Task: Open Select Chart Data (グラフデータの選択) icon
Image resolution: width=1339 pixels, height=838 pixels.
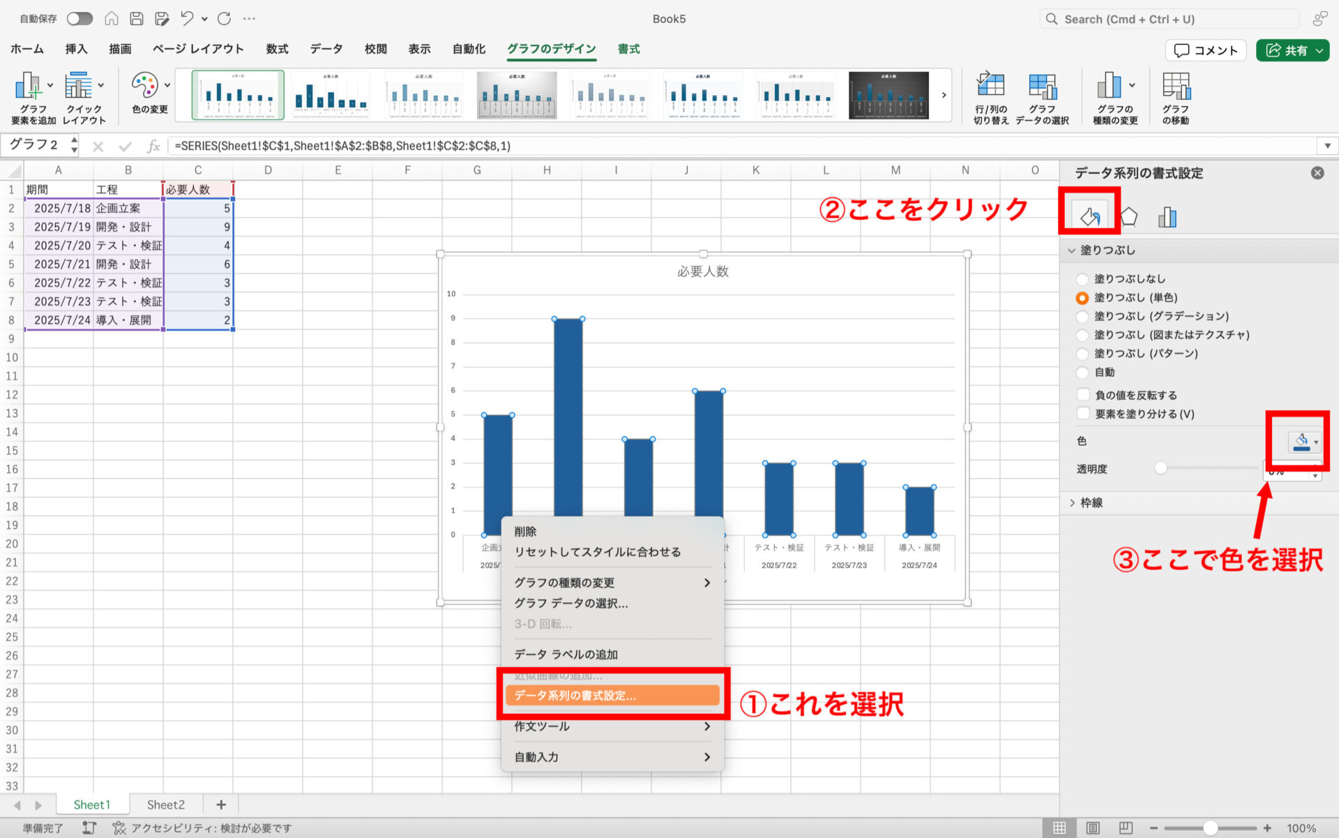Action: (x=1042, y=87)
